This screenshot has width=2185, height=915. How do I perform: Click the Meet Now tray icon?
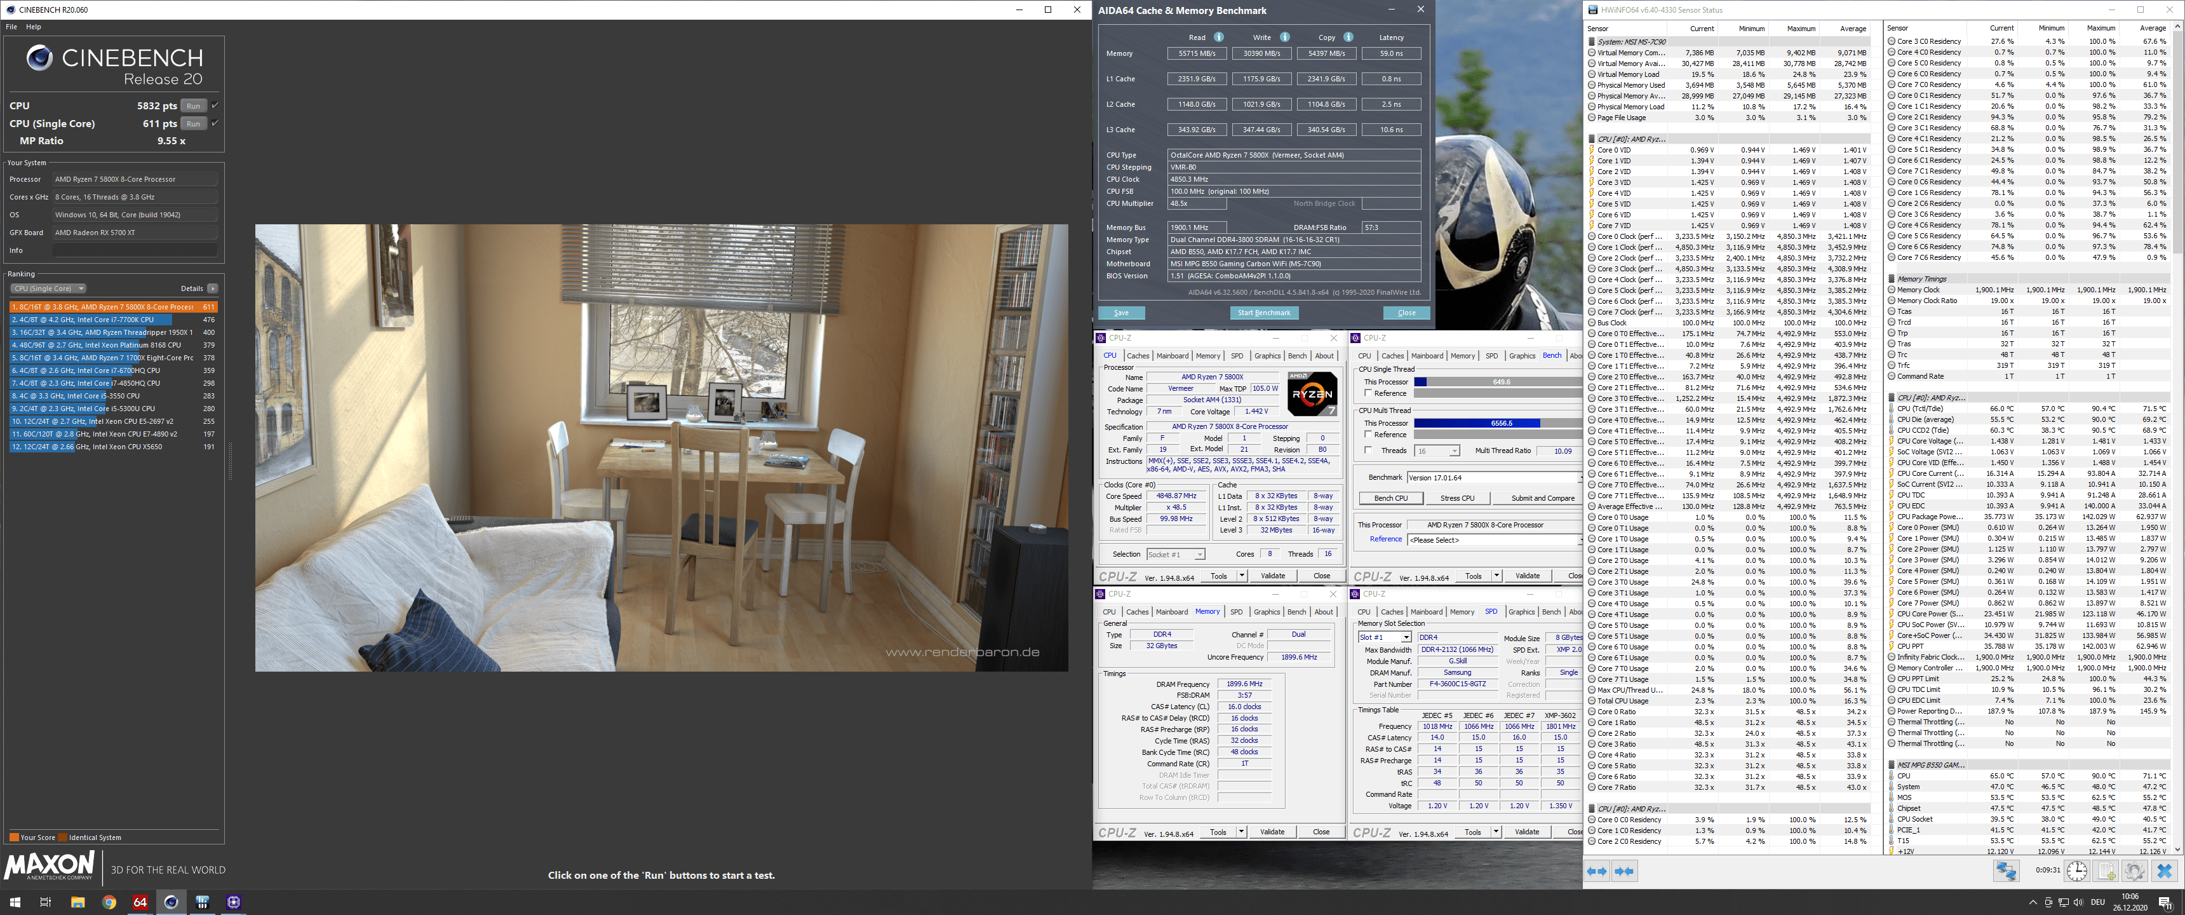2048,902
